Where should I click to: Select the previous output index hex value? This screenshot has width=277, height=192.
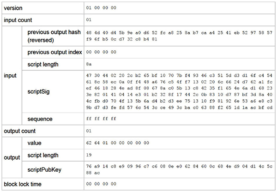click(x=101, y=52)
